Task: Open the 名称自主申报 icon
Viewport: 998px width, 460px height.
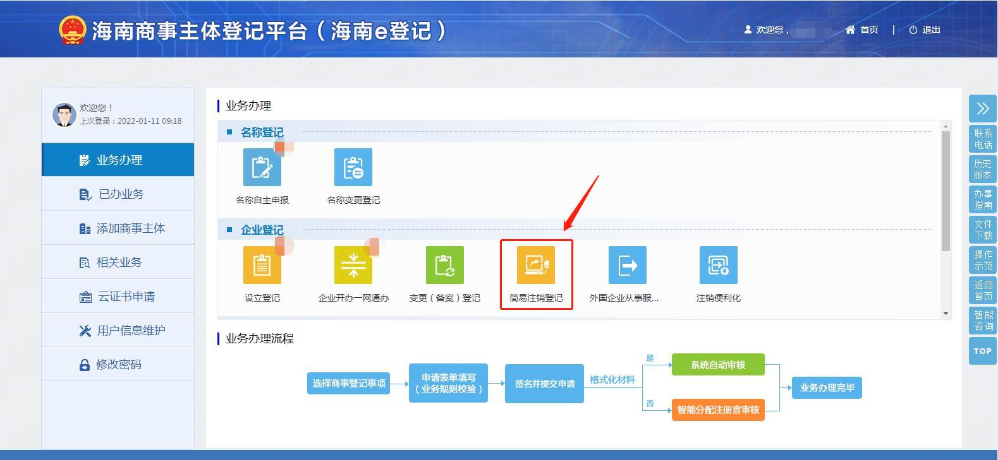Action: [262, 168]
